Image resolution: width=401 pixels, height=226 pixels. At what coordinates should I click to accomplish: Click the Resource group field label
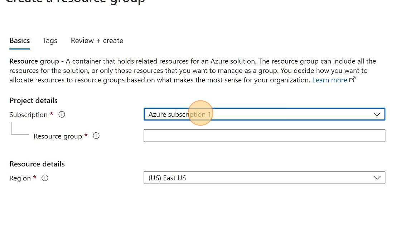pyautogui.click(x=58, y=136)
